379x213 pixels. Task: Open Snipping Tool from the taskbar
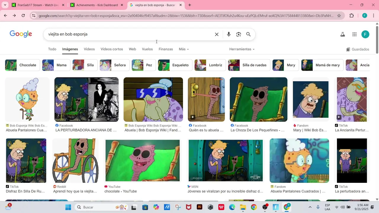pyautogui.click(x=178, y=207)
